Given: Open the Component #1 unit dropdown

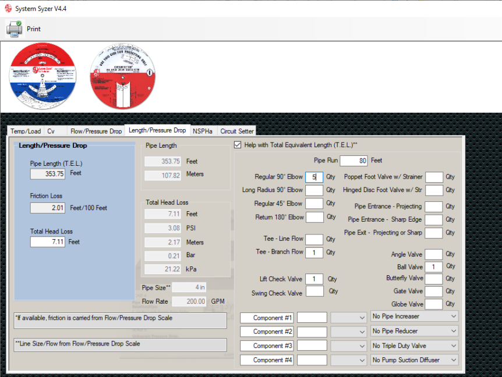Looking at the screenshot, I should [x=348, y=318].
